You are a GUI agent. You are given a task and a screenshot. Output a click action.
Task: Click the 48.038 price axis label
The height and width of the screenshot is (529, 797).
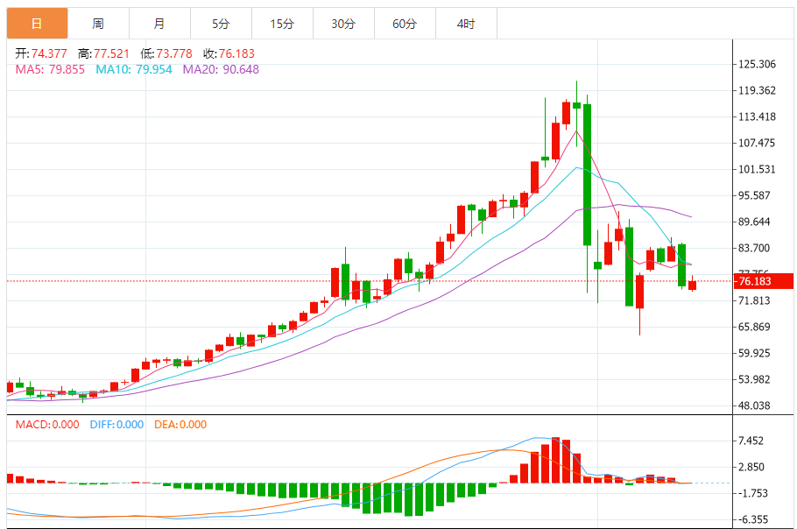754,406
